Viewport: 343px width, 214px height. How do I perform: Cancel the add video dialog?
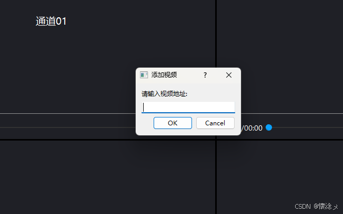pyautogui.click(x=215, y=123)
